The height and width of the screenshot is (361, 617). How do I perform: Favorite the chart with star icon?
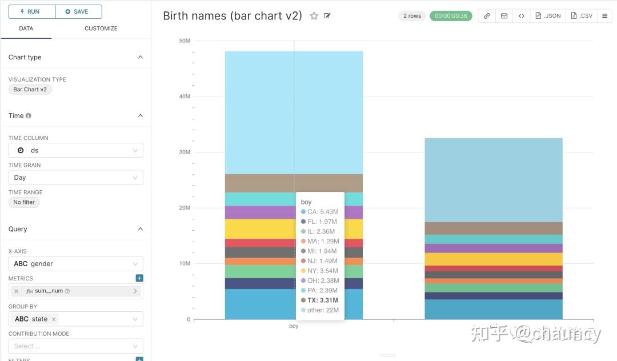(314, 16)
